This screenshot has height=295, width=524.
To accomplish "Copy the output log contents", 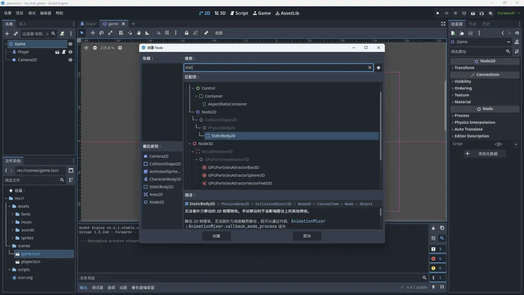I will [x=442, y=228].
